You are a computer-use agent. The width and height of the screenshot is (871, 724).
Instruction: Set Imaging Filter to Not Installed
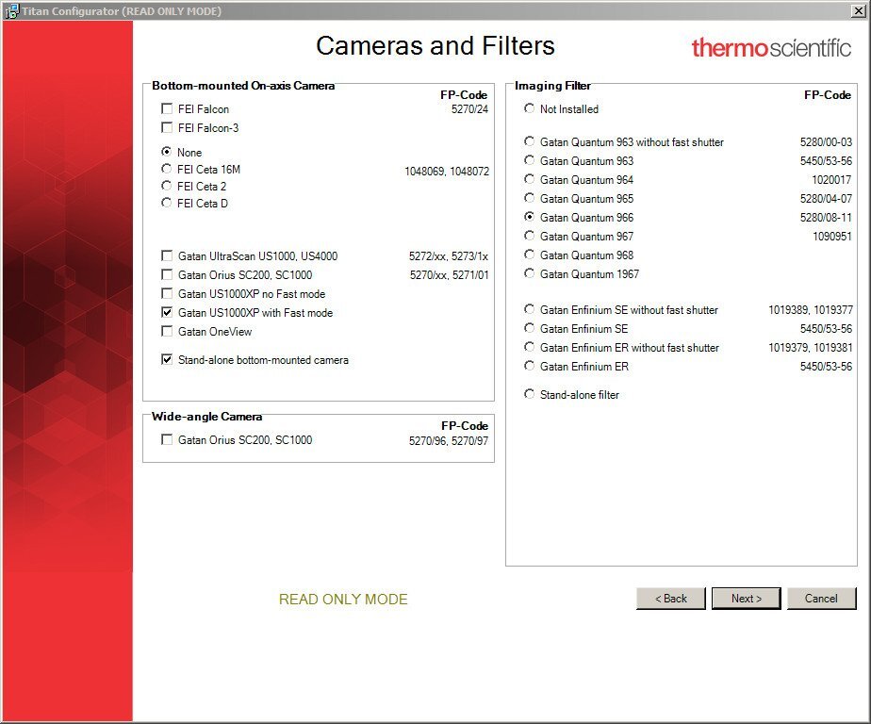pyautogui.click(x=529, y=108)
